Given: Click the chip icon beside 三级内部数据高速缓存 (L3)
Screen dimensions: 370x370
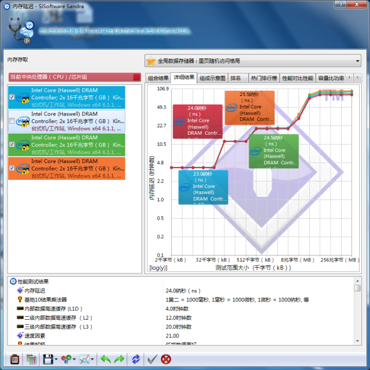Looking at the screenshot, I should tap(20, 326).
